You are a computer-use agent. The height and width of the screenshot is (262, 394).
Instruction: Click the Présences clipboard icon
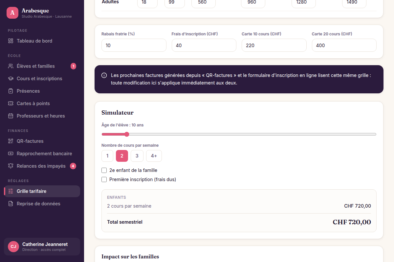(x=11, y=91)
